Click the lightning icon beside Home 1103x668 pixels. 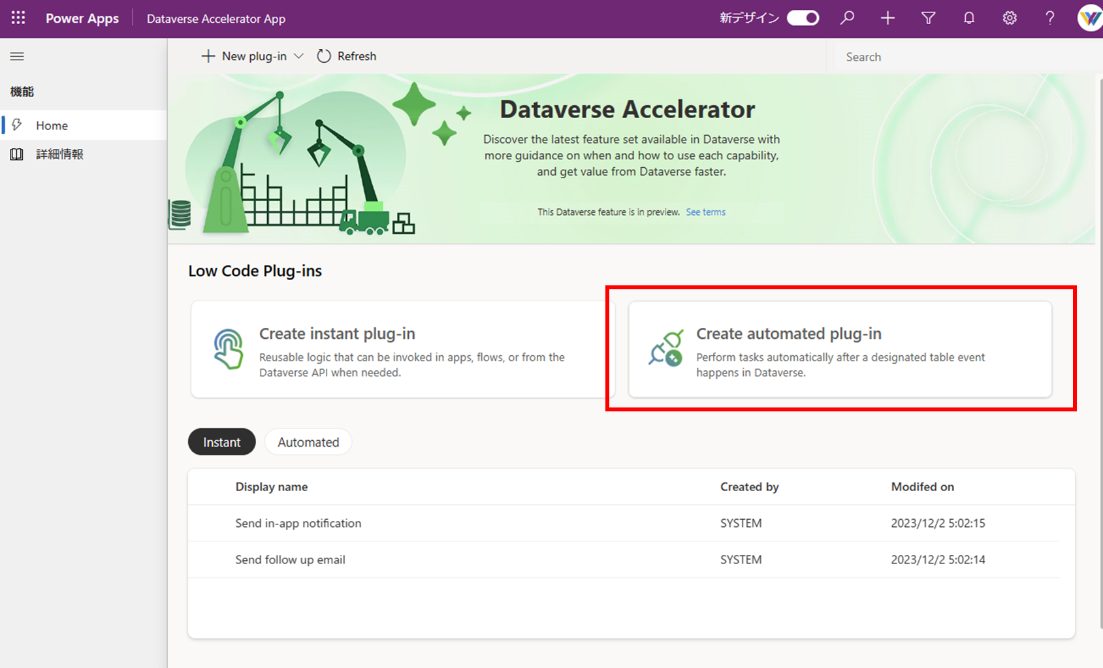tap(17, 125)
